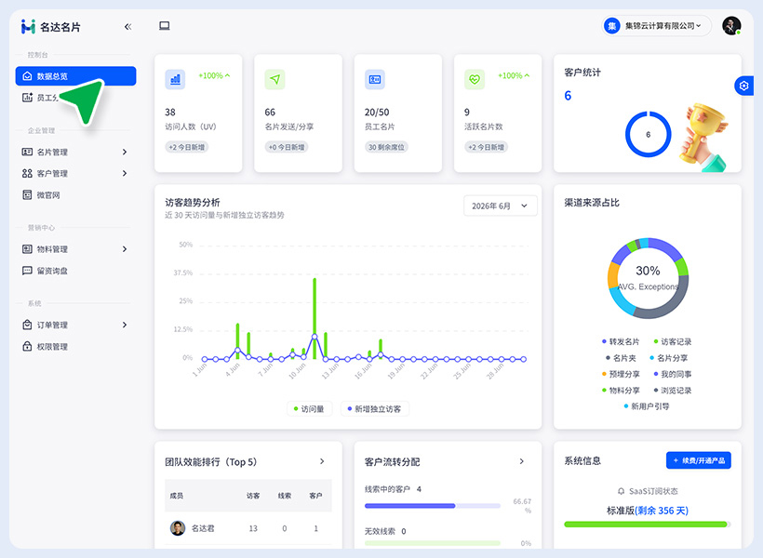
Task: Click the 30% channel donut chart
Action: pos(648,278)
